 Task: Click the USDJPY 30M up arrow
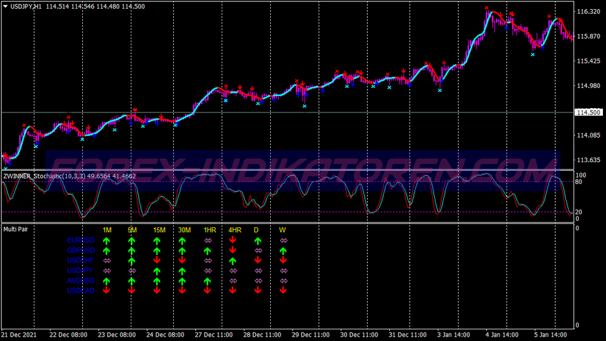182,270
